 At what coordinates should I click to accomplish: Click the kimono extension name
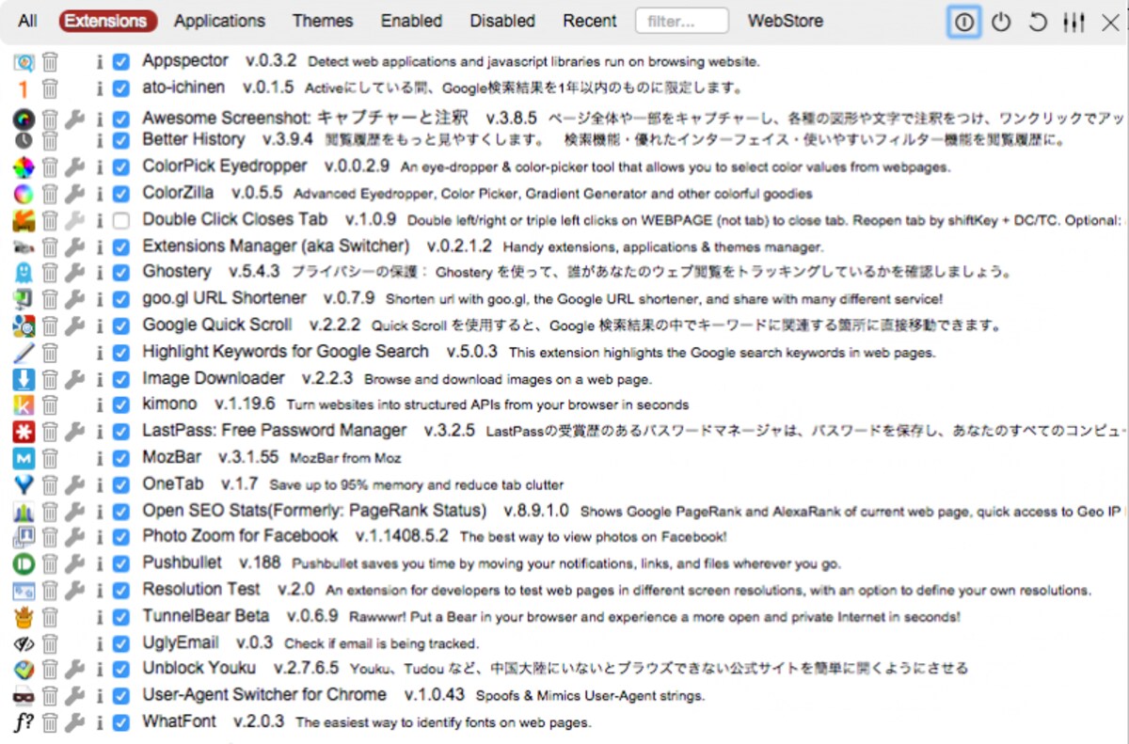tap(169, 404)
